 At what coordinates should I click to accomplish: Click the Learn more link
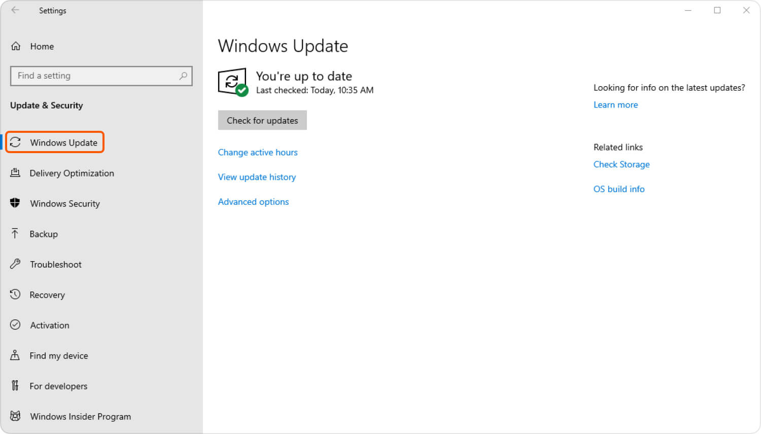point(615,104)
